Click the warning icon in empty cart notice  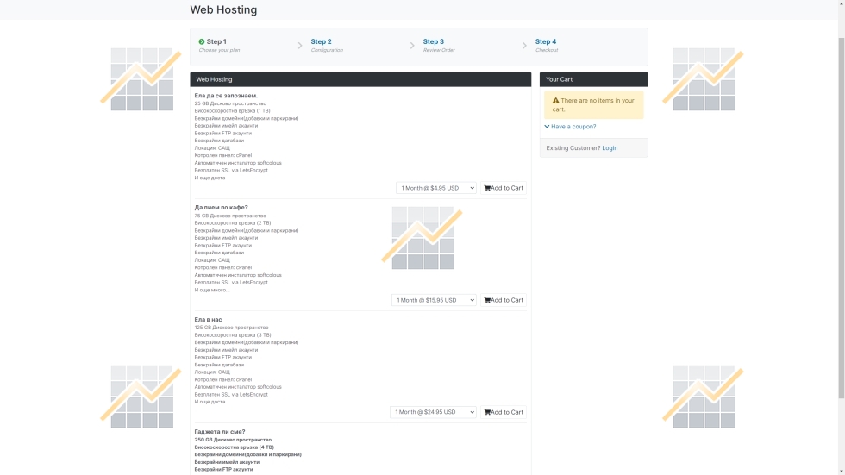(555, 101)
